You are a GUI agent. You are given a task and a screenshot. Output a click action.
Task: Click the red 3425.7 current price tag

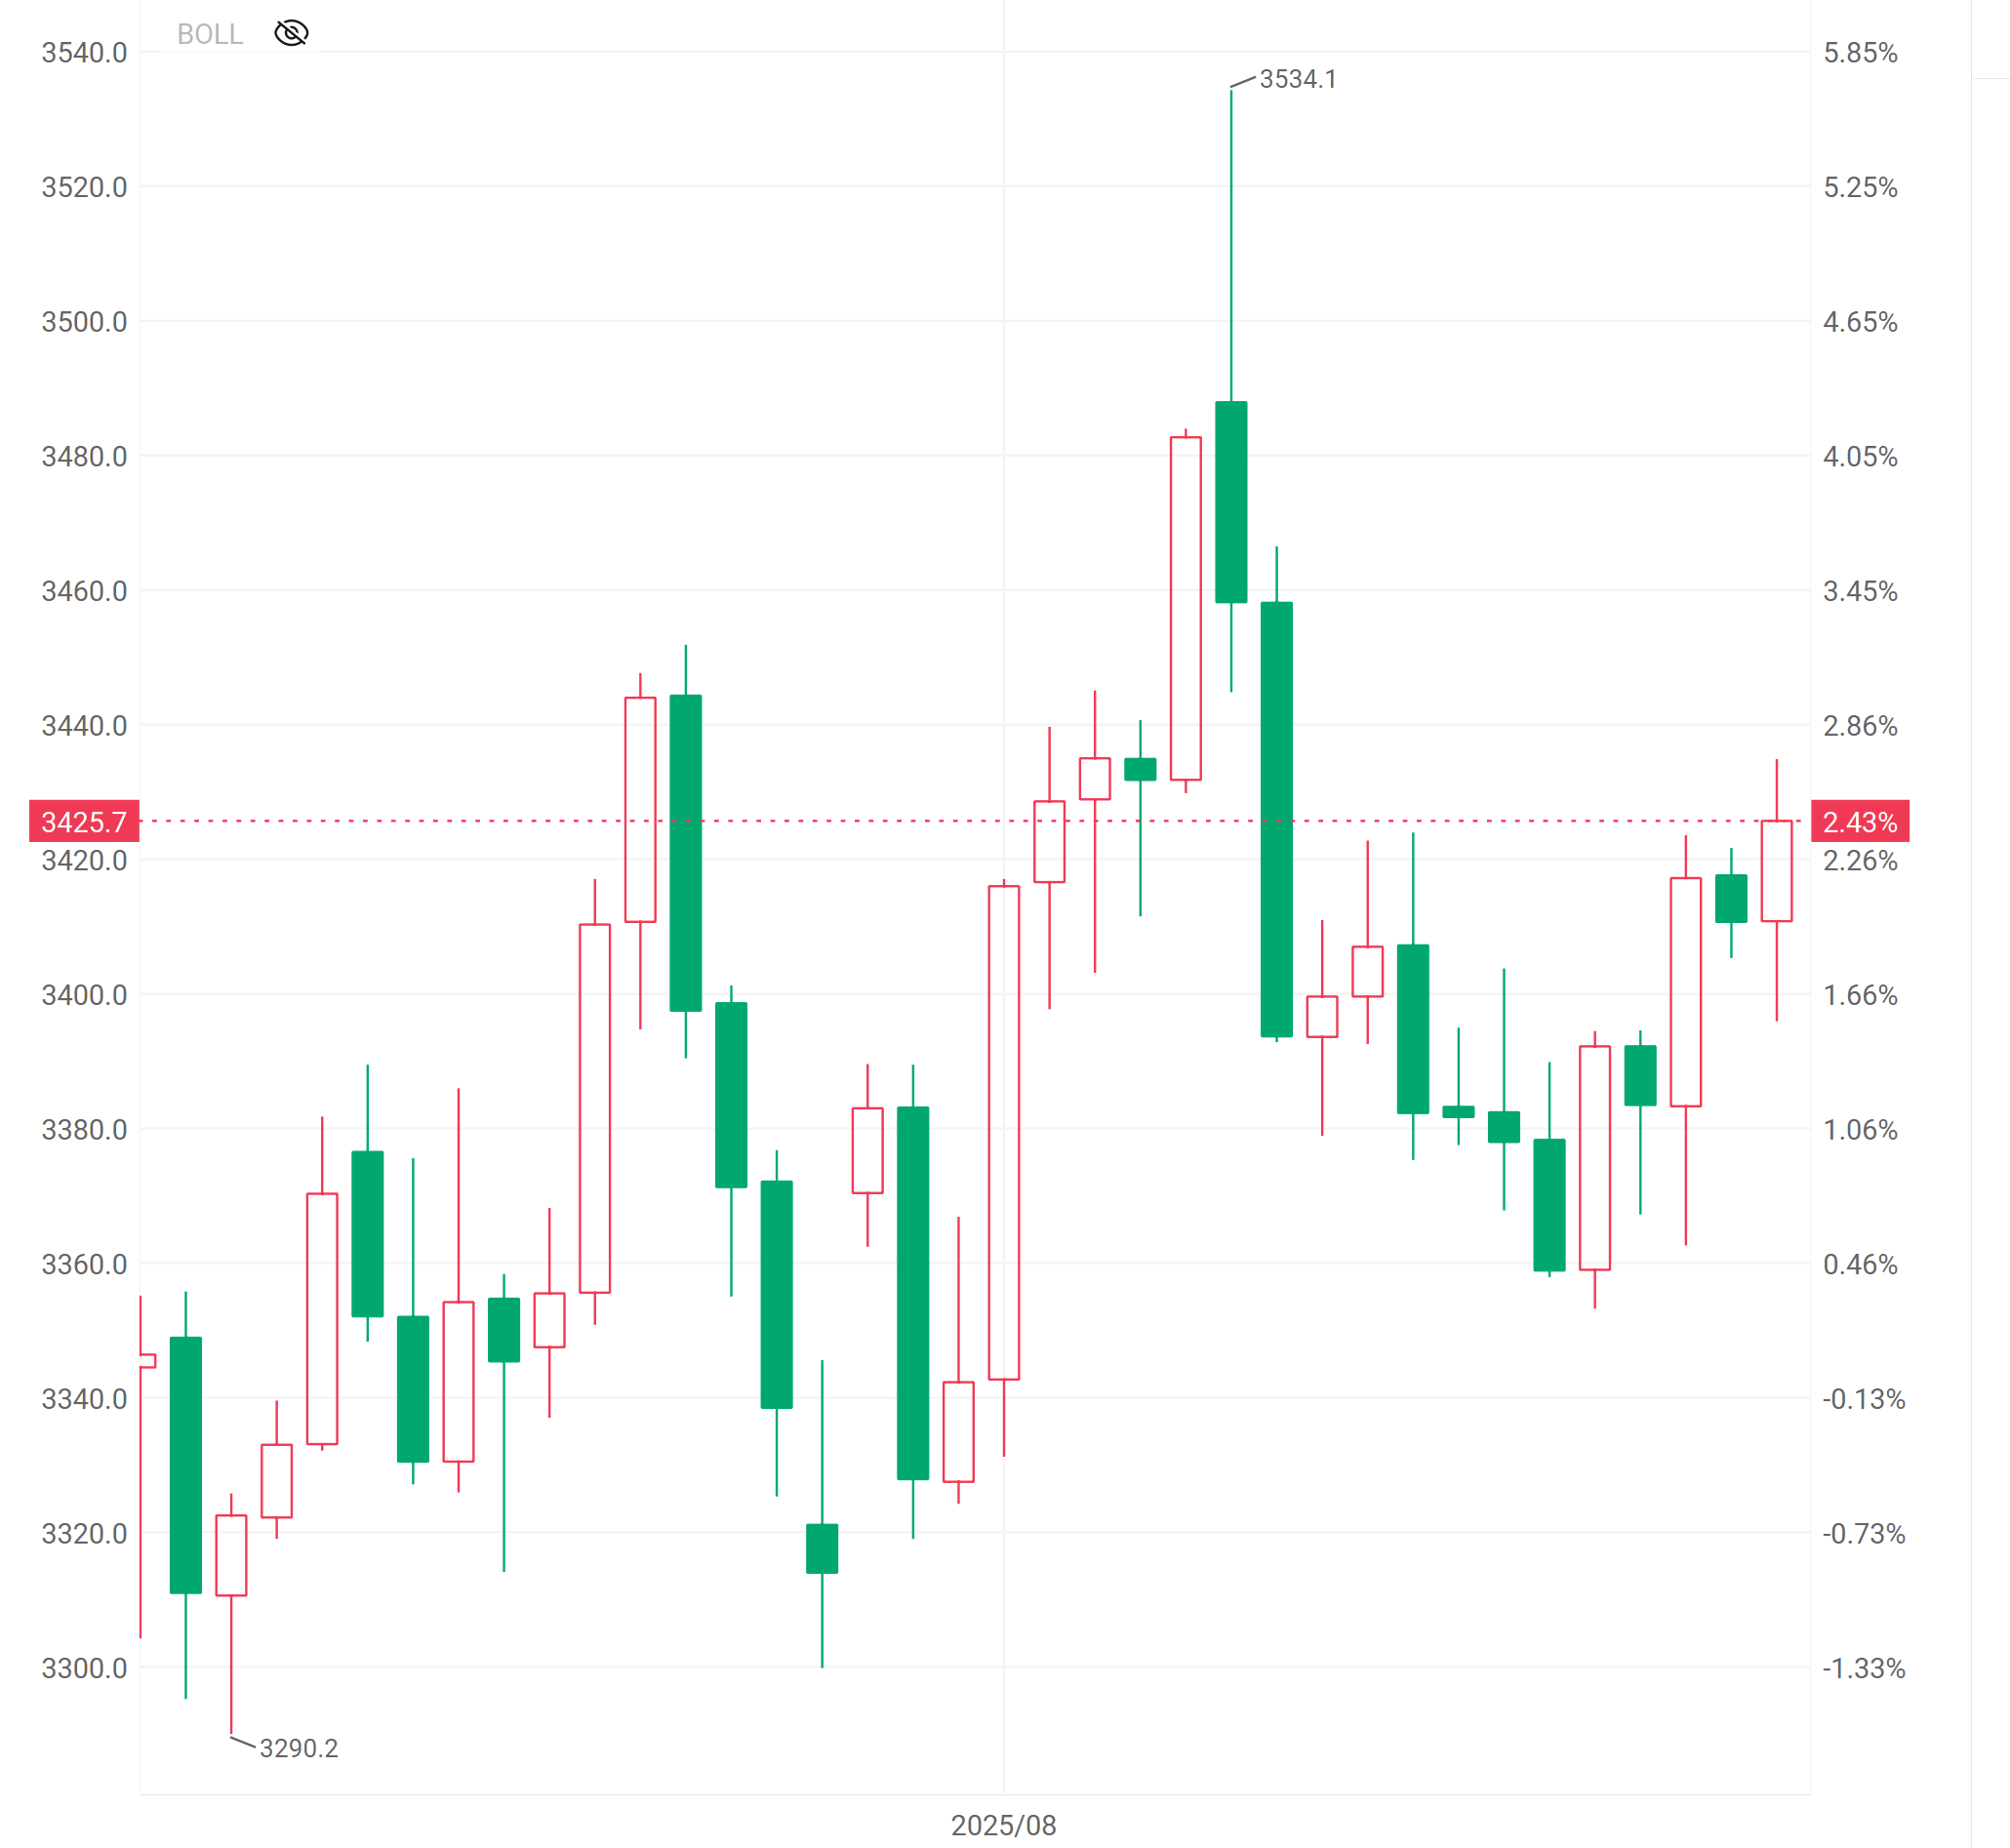(x=84, y=822)
